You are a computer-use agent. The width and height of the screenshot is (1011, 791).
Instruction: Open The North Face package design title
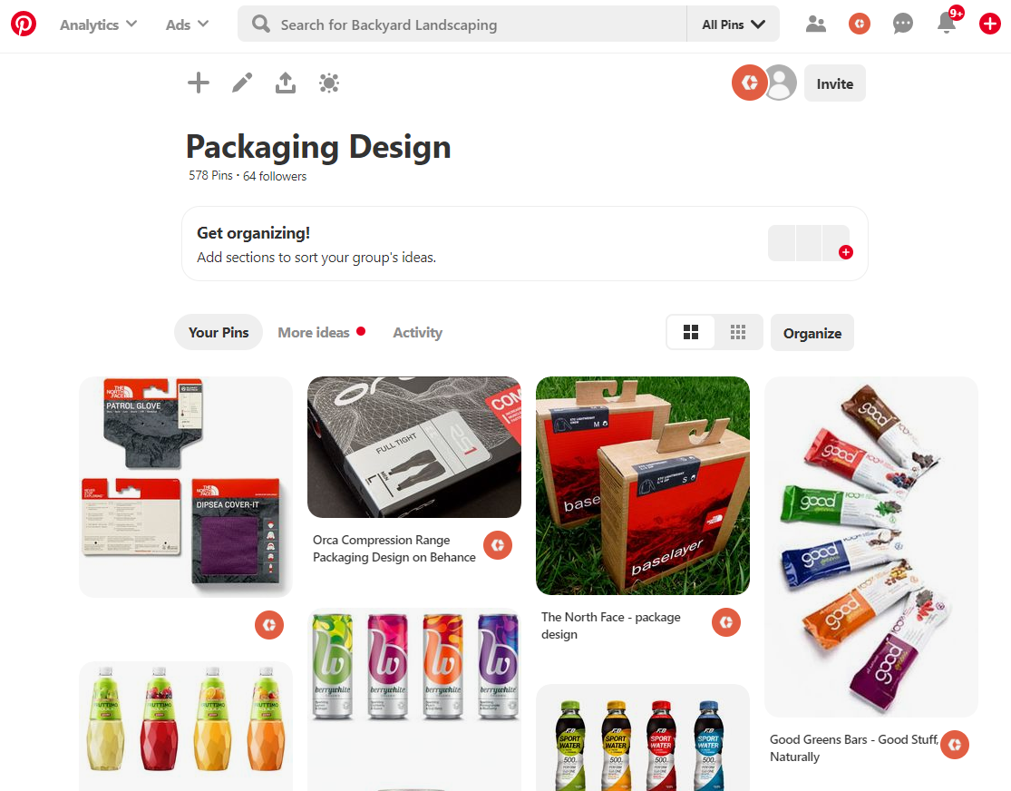click(x=610, y=625)
